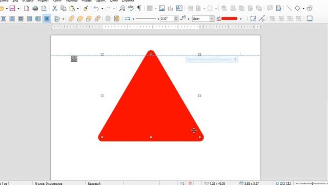The height and width of the screenshot is (185, 328).
Task: Click the Track Changes page-with-pencil icon
Action: pyautogui.click(x=278, y=8)
